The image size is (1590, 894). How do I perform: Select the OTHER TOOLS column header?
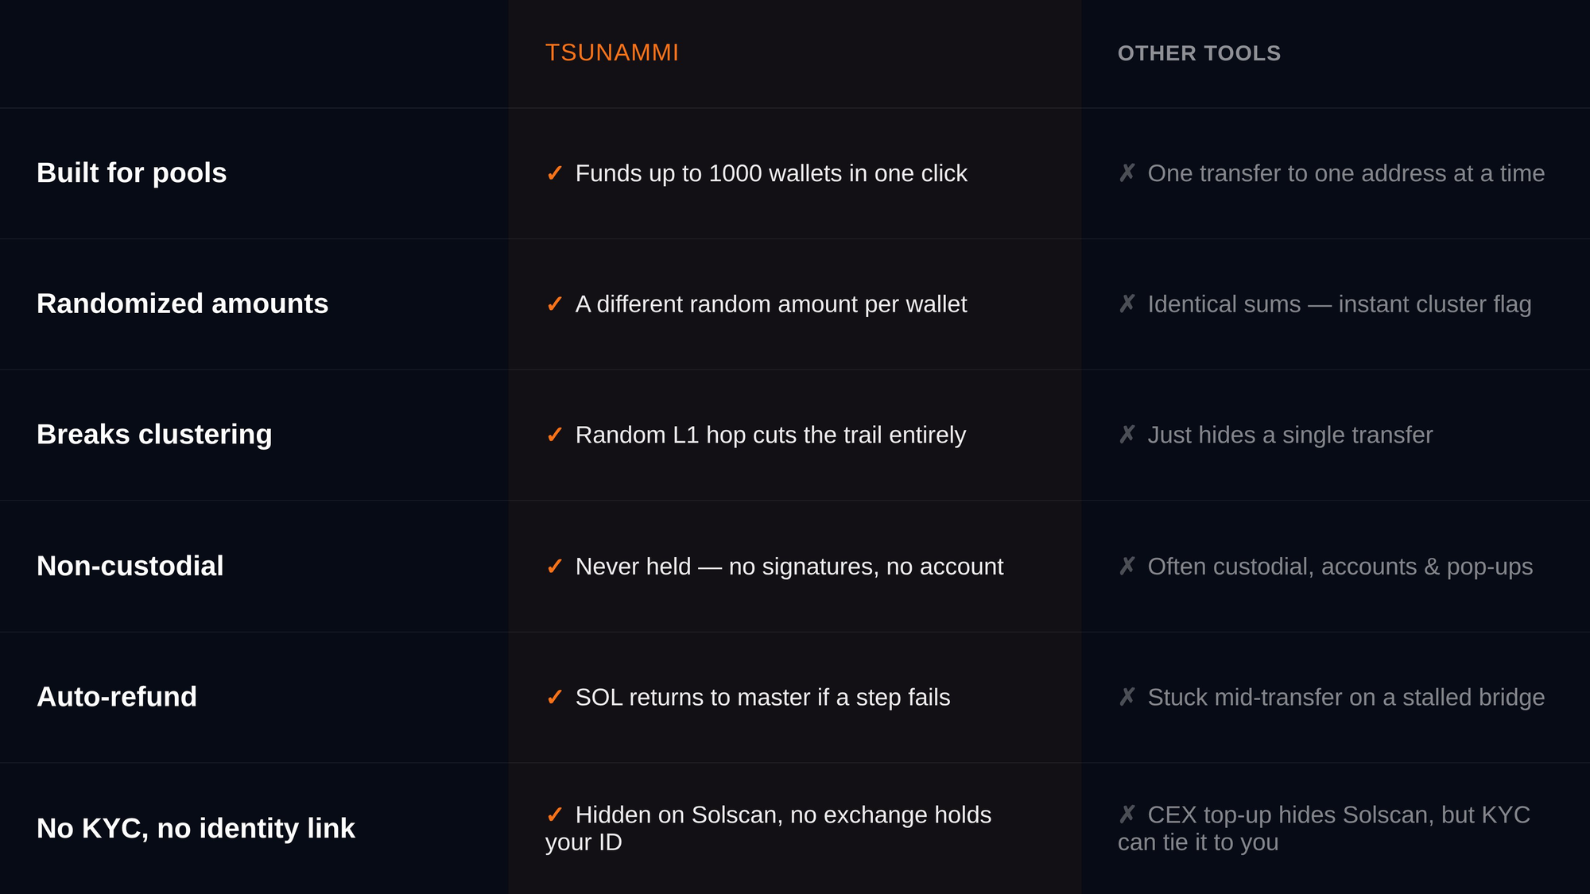[x=1199, y=53]
